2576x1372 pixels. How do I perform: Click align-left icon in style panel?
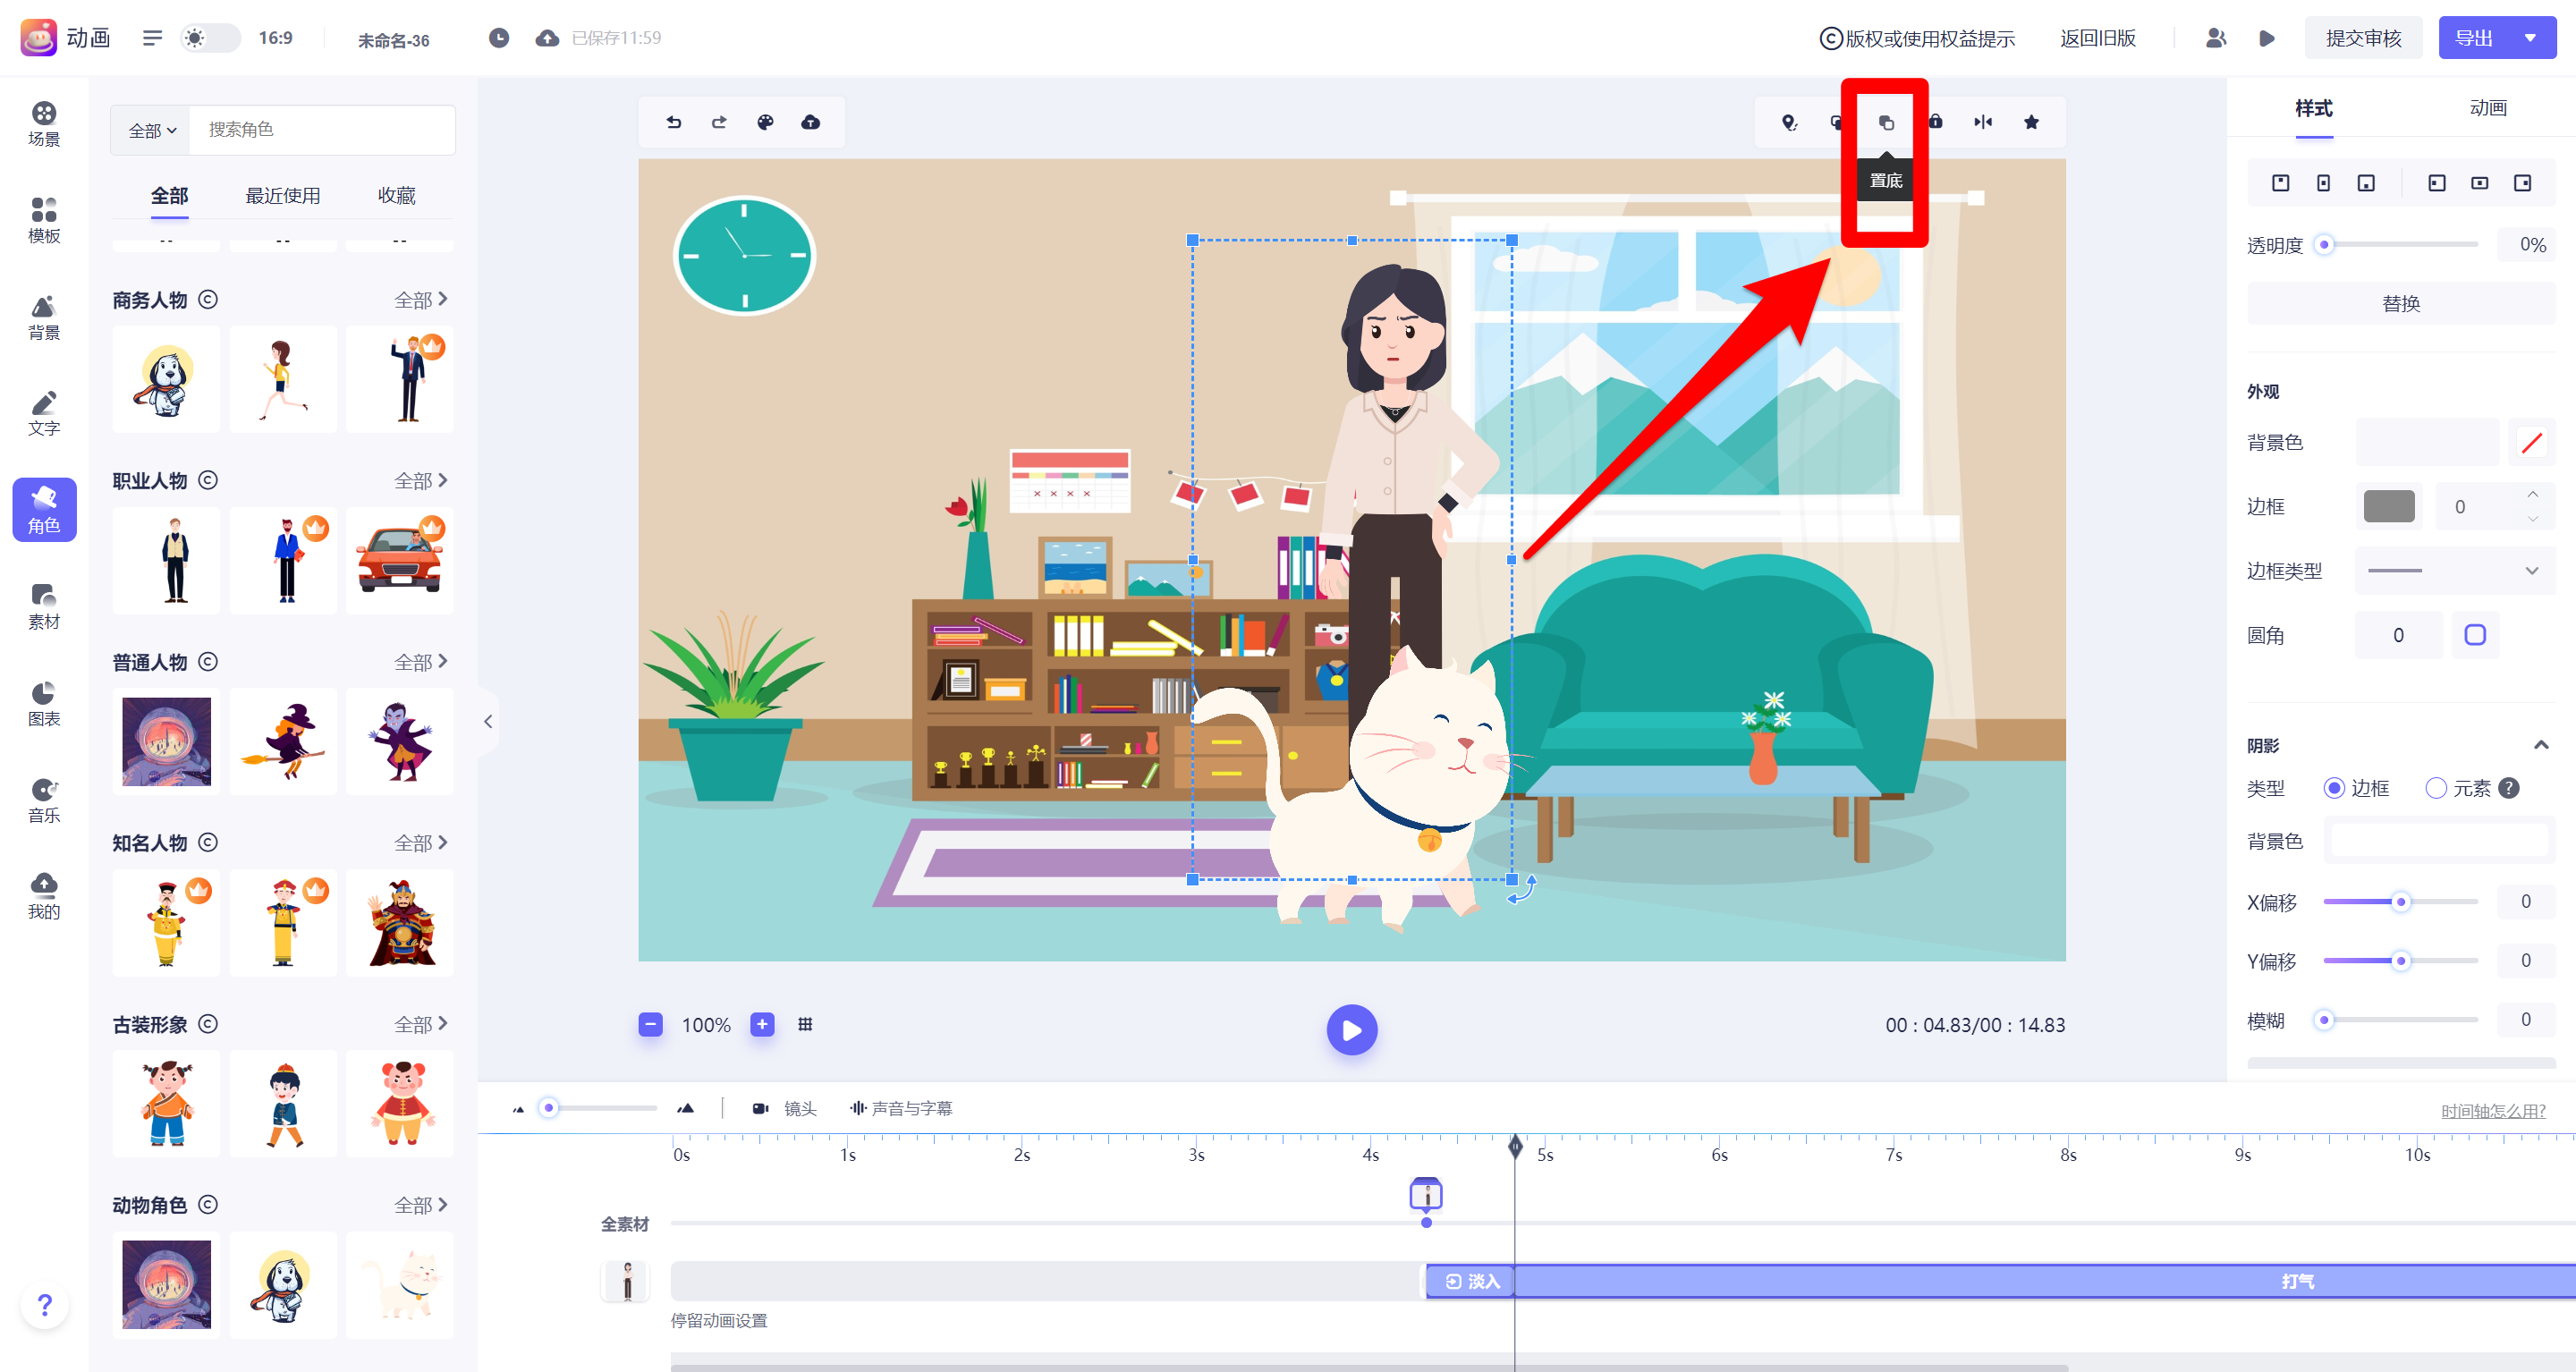2437,183
